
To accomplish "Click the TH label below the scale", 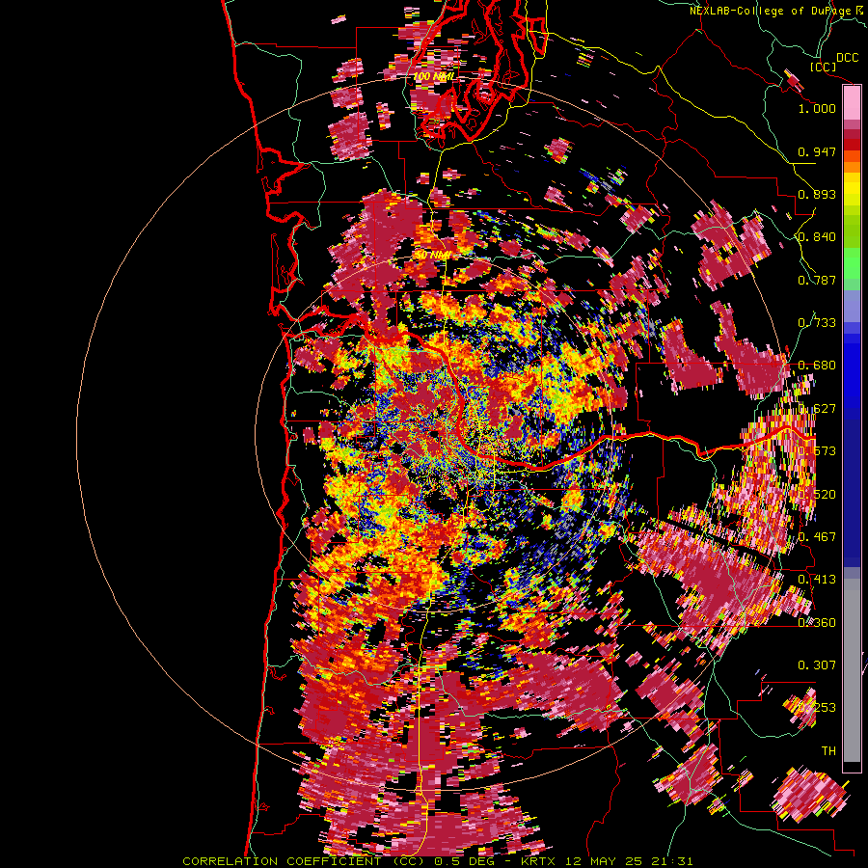I will click(828, 750).
